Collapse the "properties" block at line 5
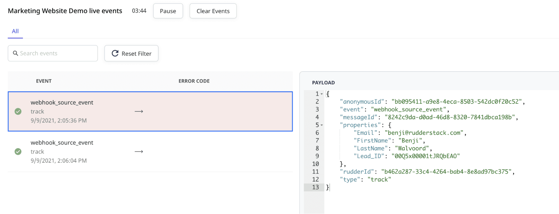The image size is (559, 214). (322, 125)
